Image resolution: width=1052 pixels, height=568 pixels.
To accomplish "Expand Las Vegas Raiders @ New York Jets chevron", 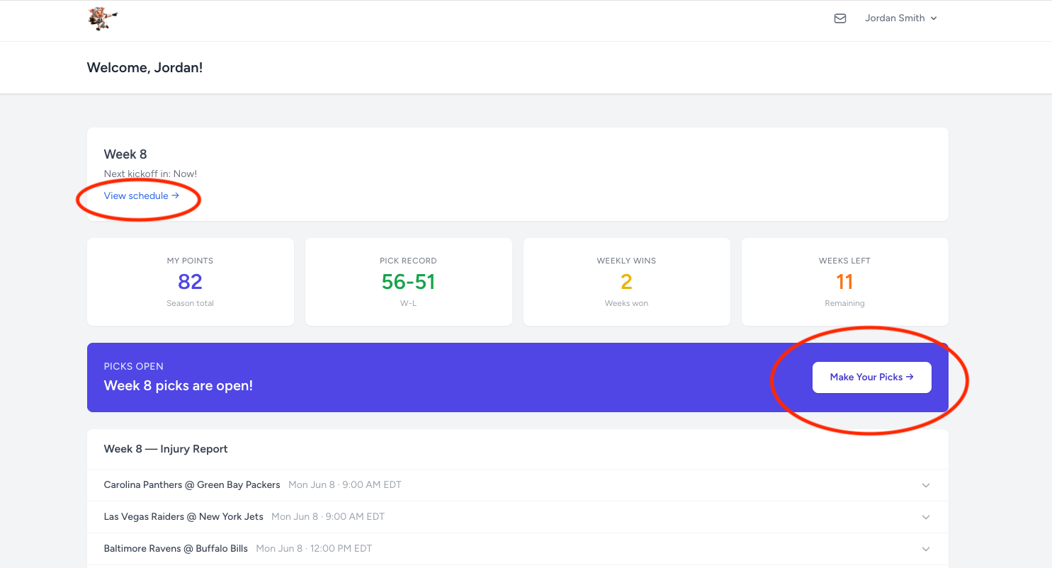I will point(926,517).
